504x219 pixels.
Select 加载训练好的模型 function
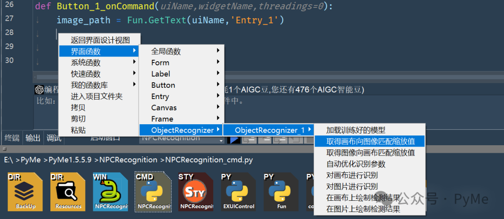tap(370, 130)
